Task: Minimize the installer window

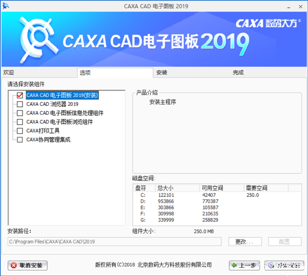Action: (x=288, y=7)
